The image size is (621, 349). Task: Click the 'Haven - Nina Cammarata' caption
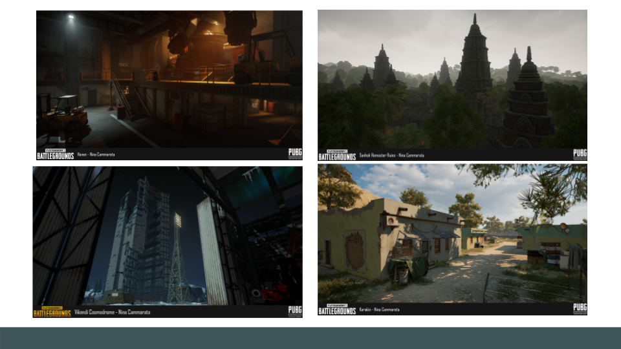coord(96,154)
